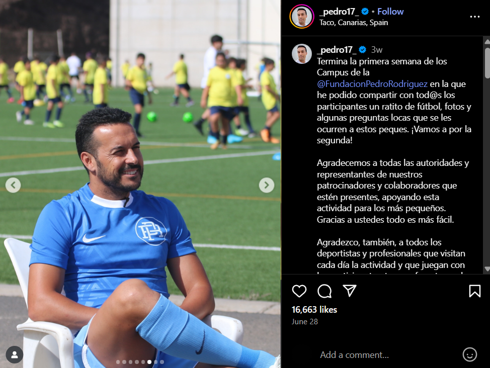Jump to the last carousel dot indicator
The width and height of the screenshot is (490, 368).
[162, 362]
